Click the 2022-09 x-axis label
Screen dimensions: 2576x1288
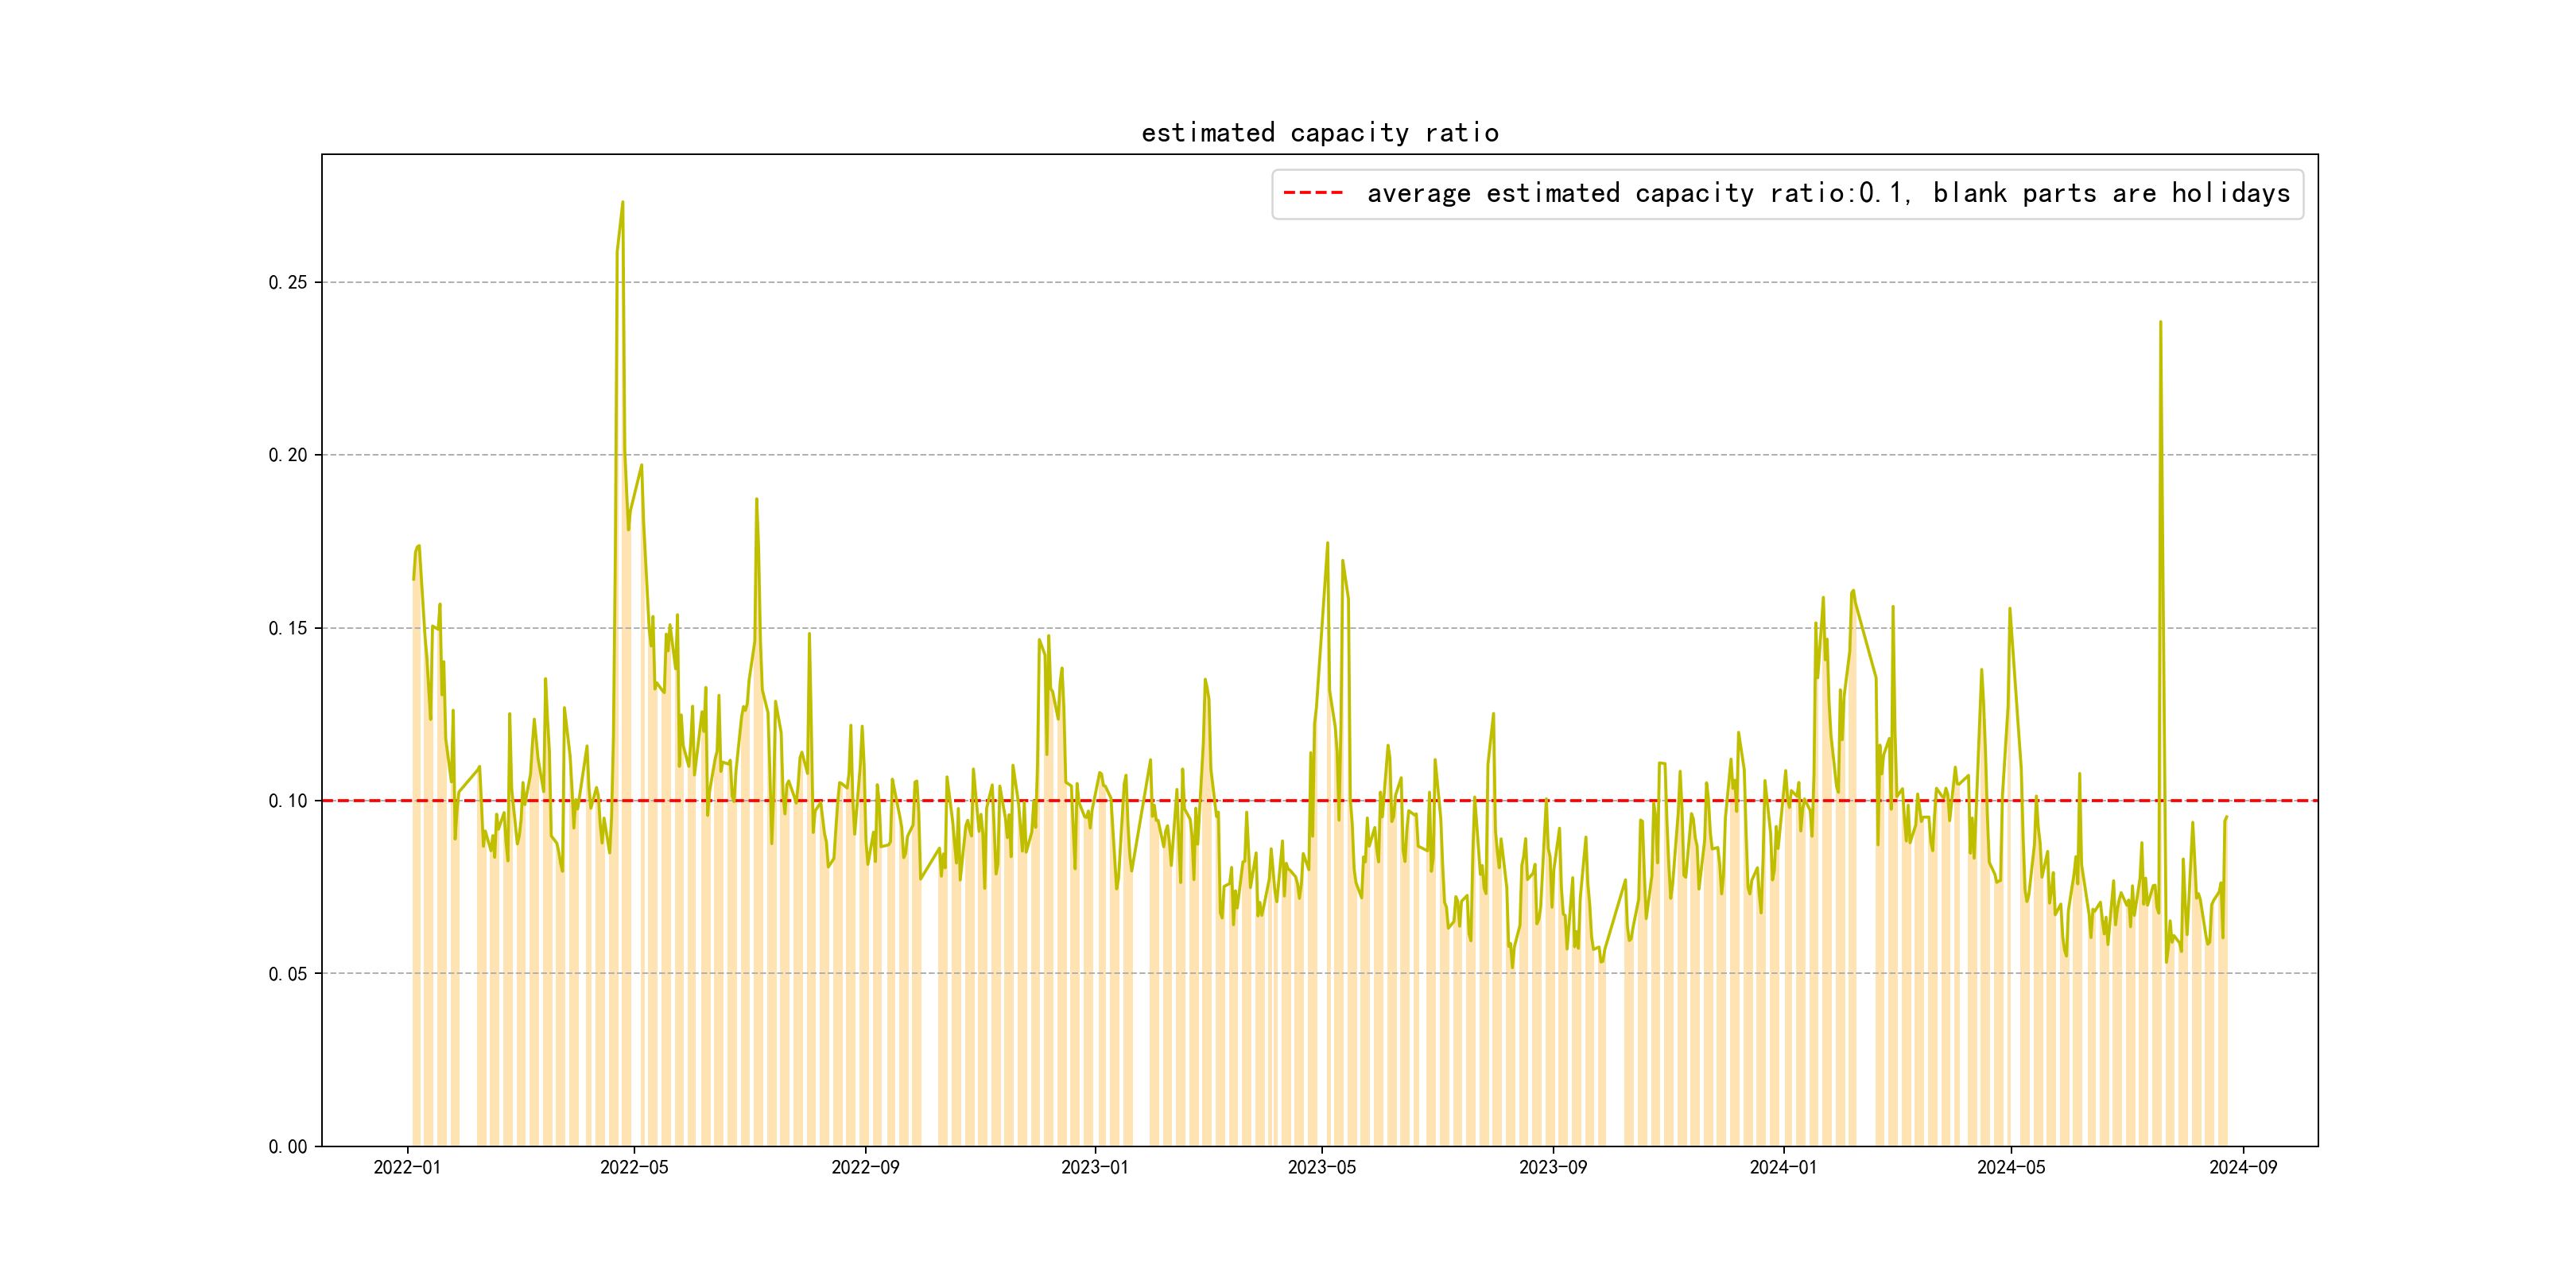pos(865,1168)
